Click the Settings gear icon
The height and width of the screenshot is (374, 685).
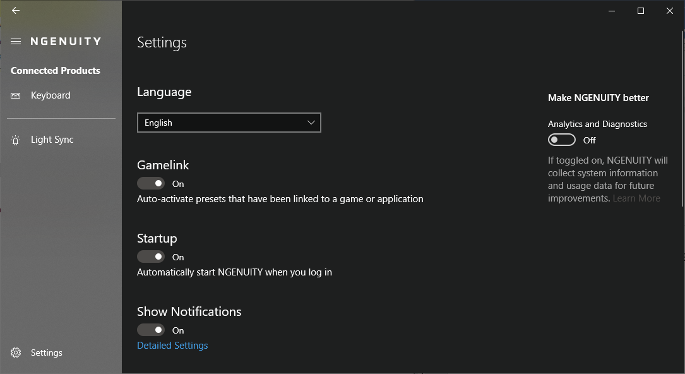click(x=16, y=353)
